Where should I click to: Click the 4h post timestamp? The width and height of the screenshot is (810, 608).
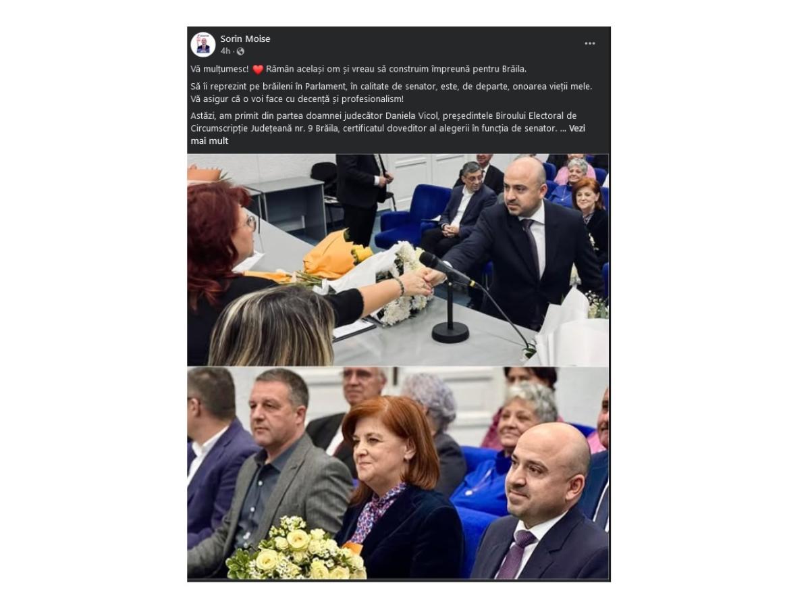[225, 51]
